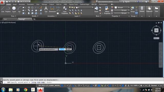The height and width of the screenshot is (92, 164).
Task: Expand the Annotation panel
Action: [x=52, y=16]
